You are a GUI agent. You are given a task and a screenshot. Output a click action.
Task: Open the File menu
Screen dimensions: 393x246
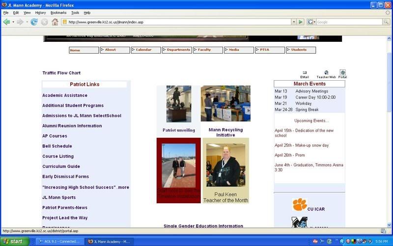6,13
